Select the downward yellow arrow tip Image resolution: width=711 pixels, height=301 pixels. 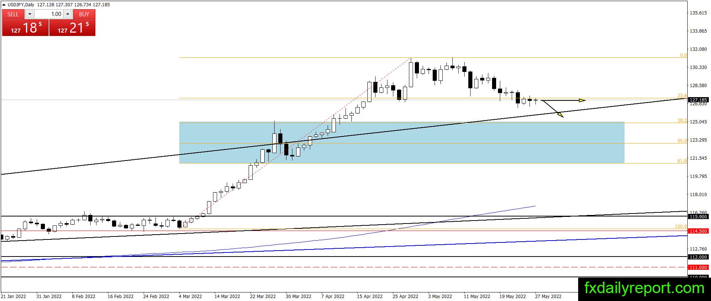tap(560, 115)
